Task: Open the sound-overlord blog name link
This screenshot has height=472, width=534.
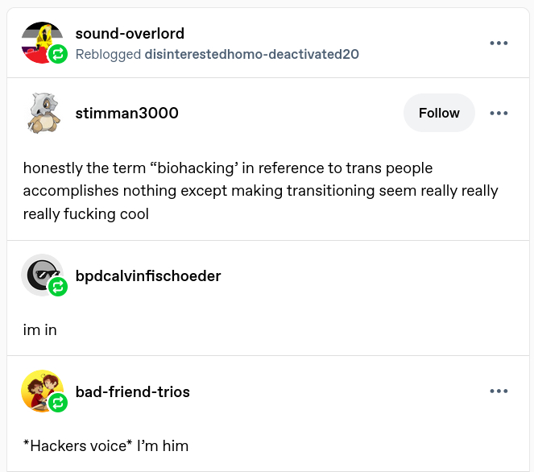Action: pos(130,34)
